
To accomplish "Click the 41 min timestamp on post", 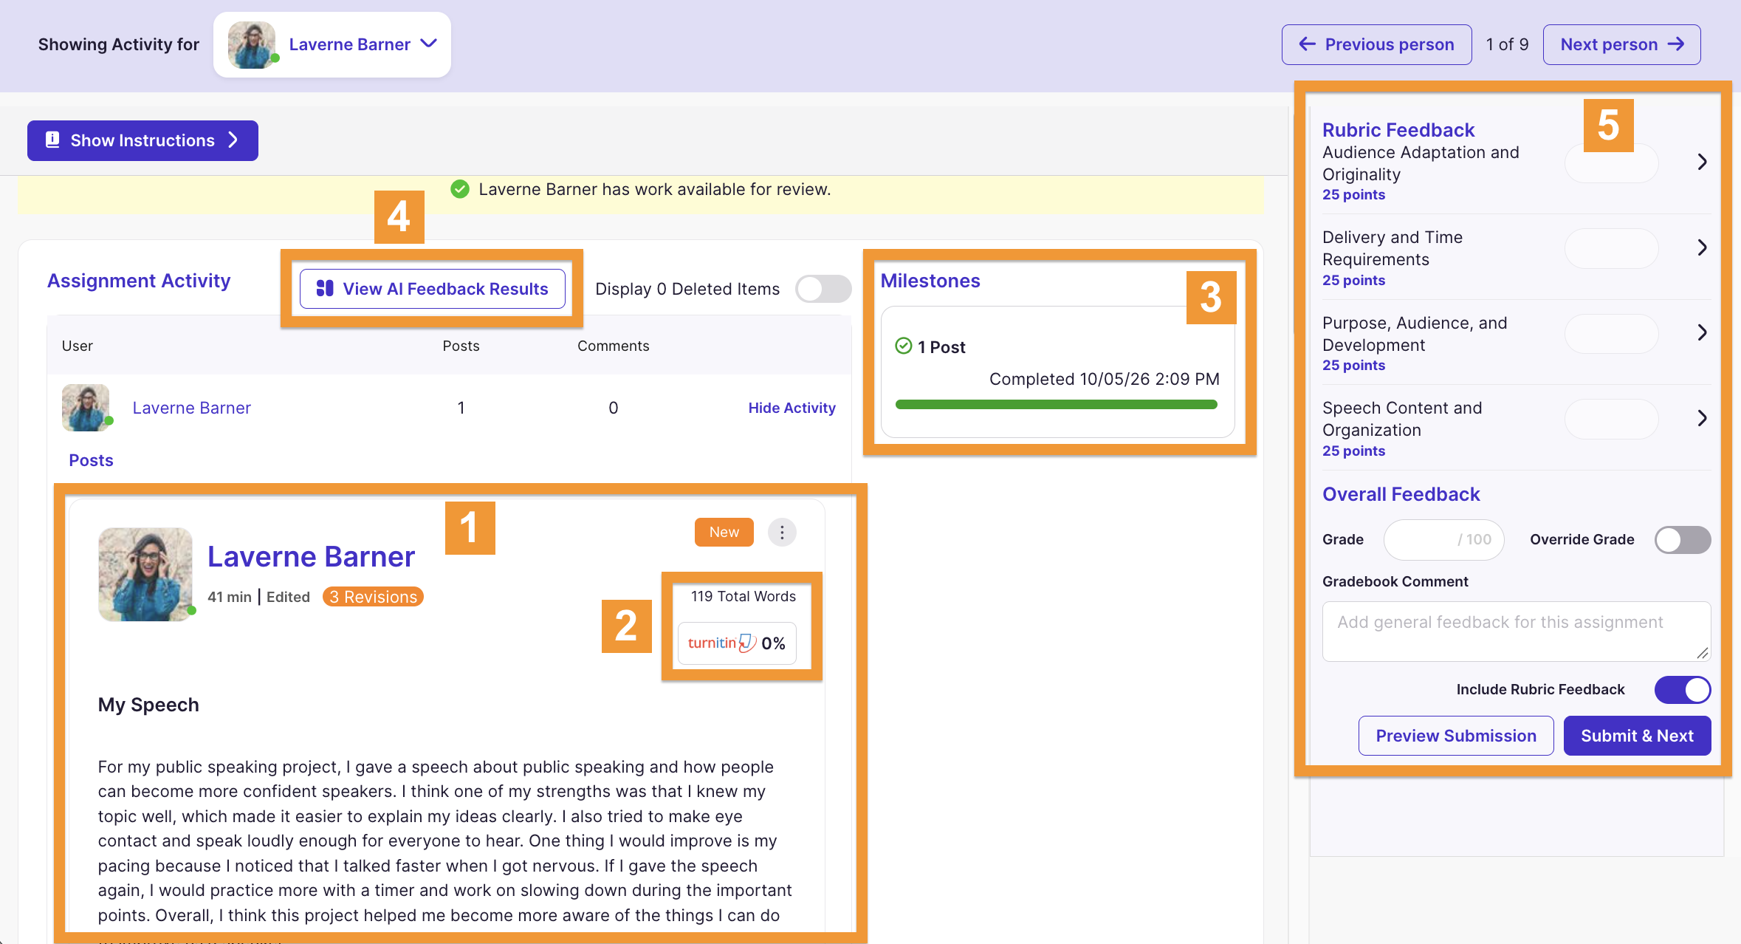I will click(230, 597).
